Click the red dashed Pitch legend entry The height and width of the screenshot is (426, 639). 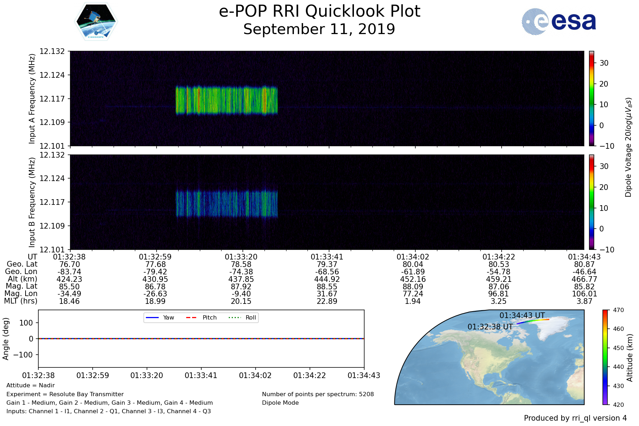coord(201,317)
